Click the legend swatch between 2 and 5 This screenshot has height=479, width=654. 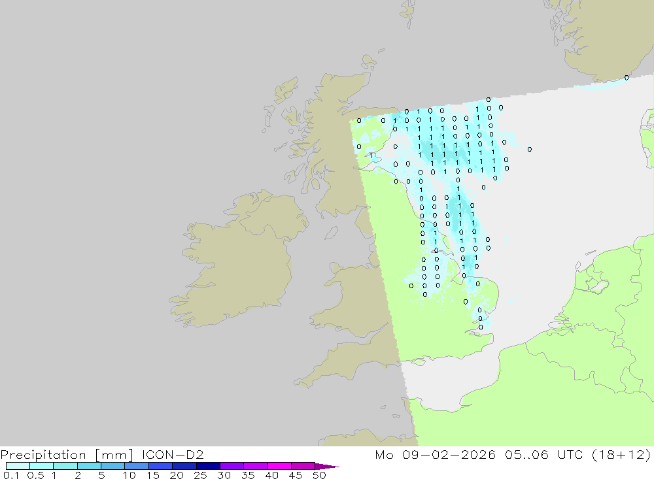[89, 466]
